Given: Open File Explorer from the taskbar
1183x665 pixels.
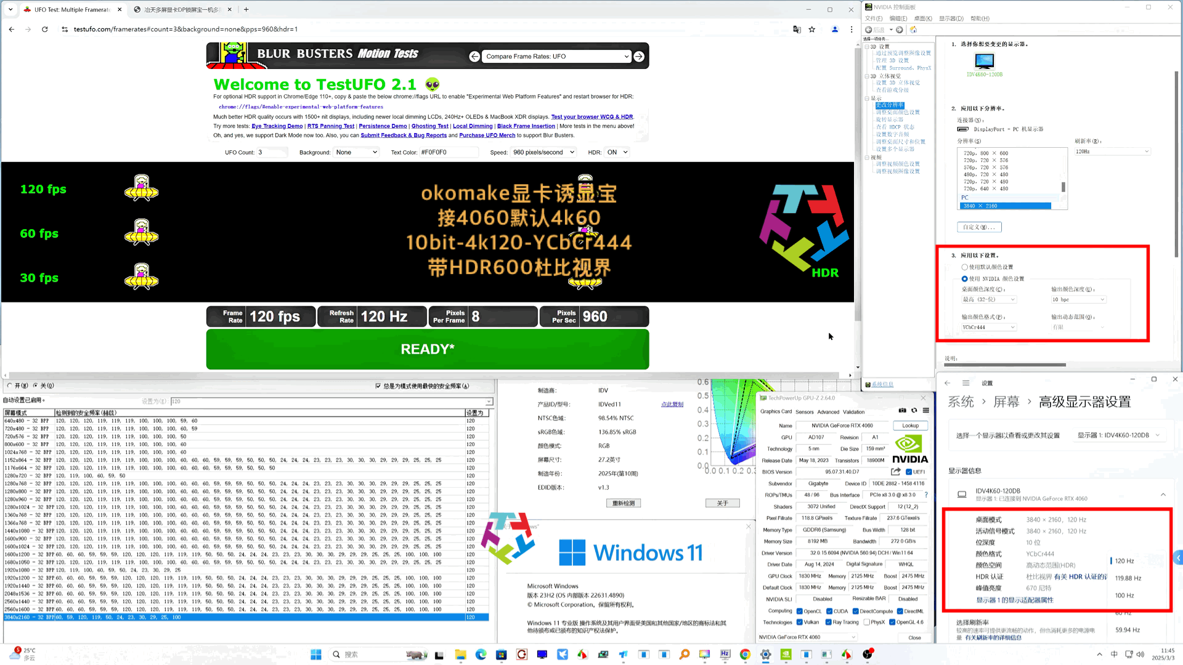Looking at the screenshot, I should tap(460, 655).
